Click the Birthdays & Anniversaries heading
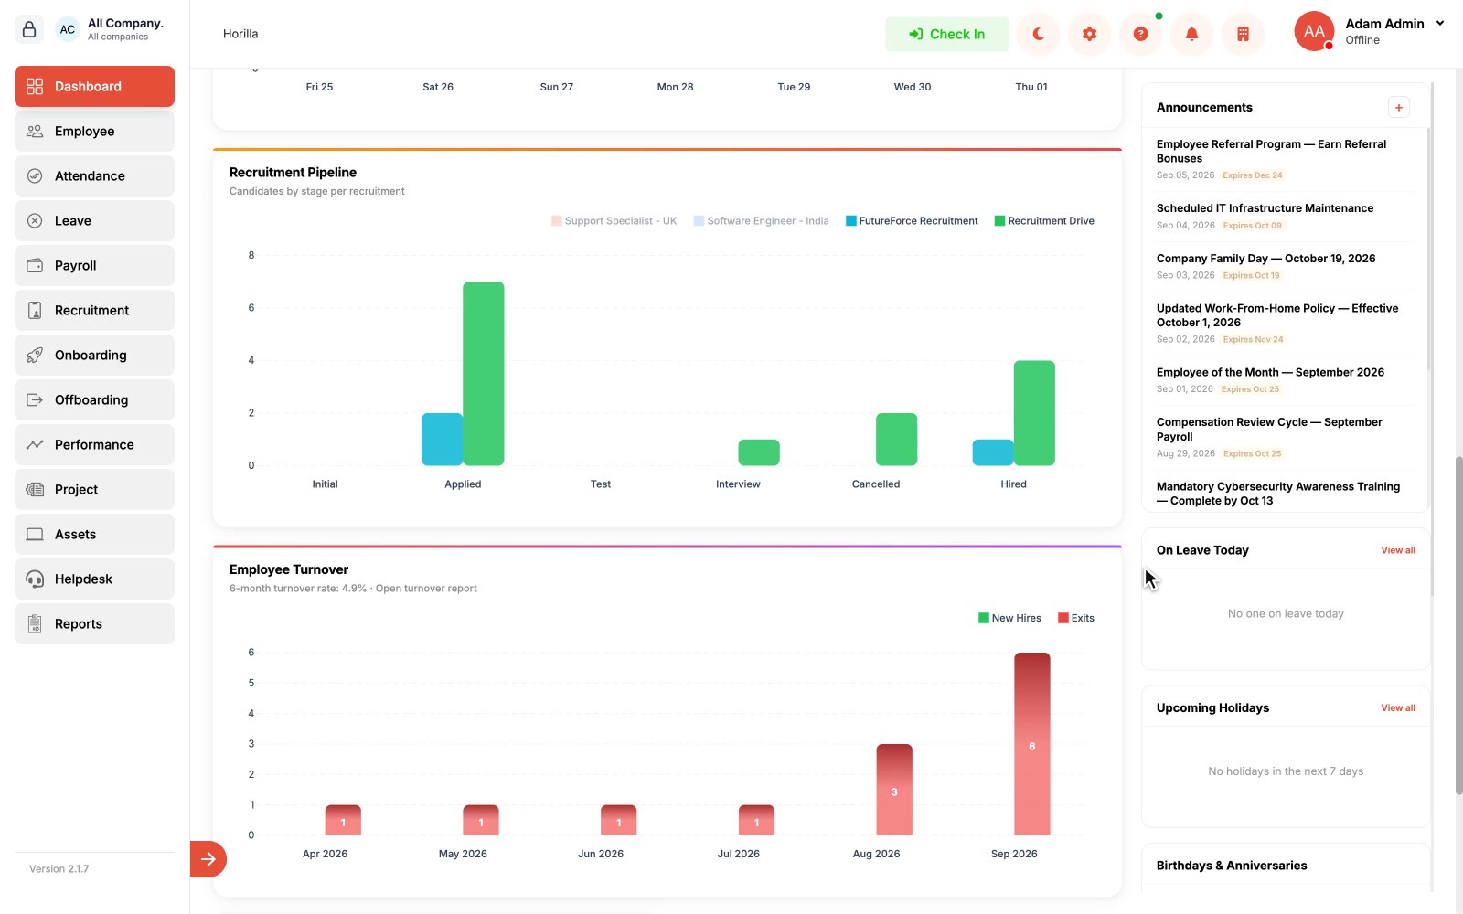The height and width of the screenshot is (914, 1463). point(1232,866)
